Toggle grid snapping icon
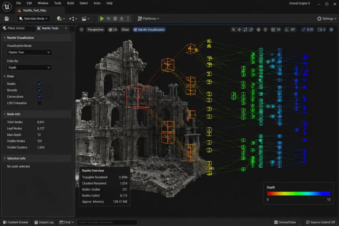The image size is (339, 226). tap(273, 29)
